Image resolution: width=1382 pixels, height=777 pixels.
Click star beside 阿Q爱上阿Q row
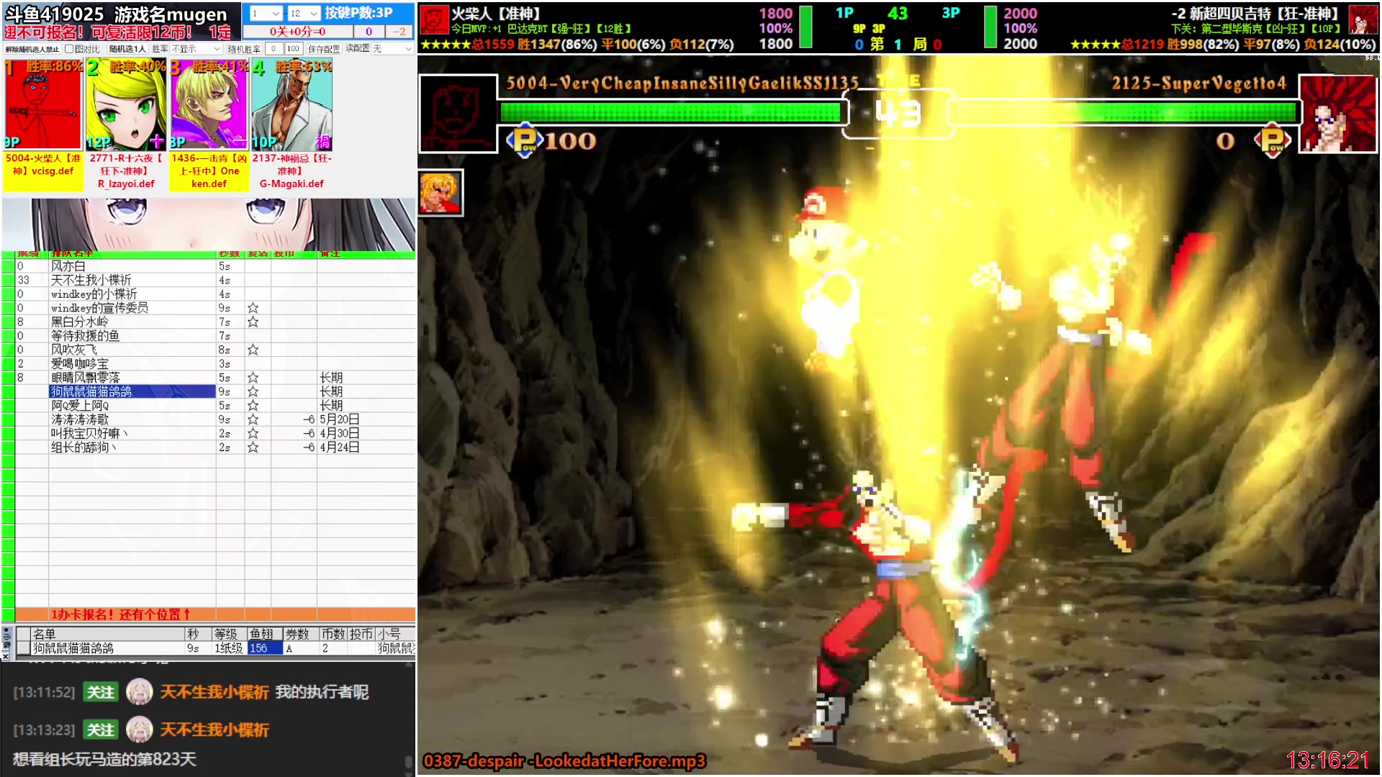(253, 406)
